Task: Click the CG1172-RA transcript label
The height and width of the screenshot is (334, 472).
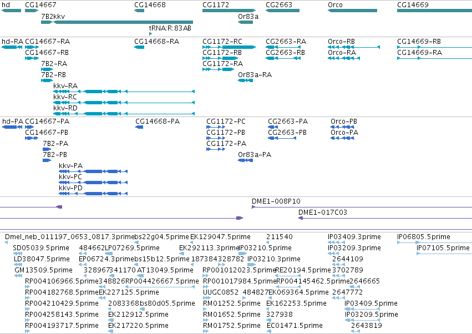Action: pyautogui.click(x=223, y=64)
